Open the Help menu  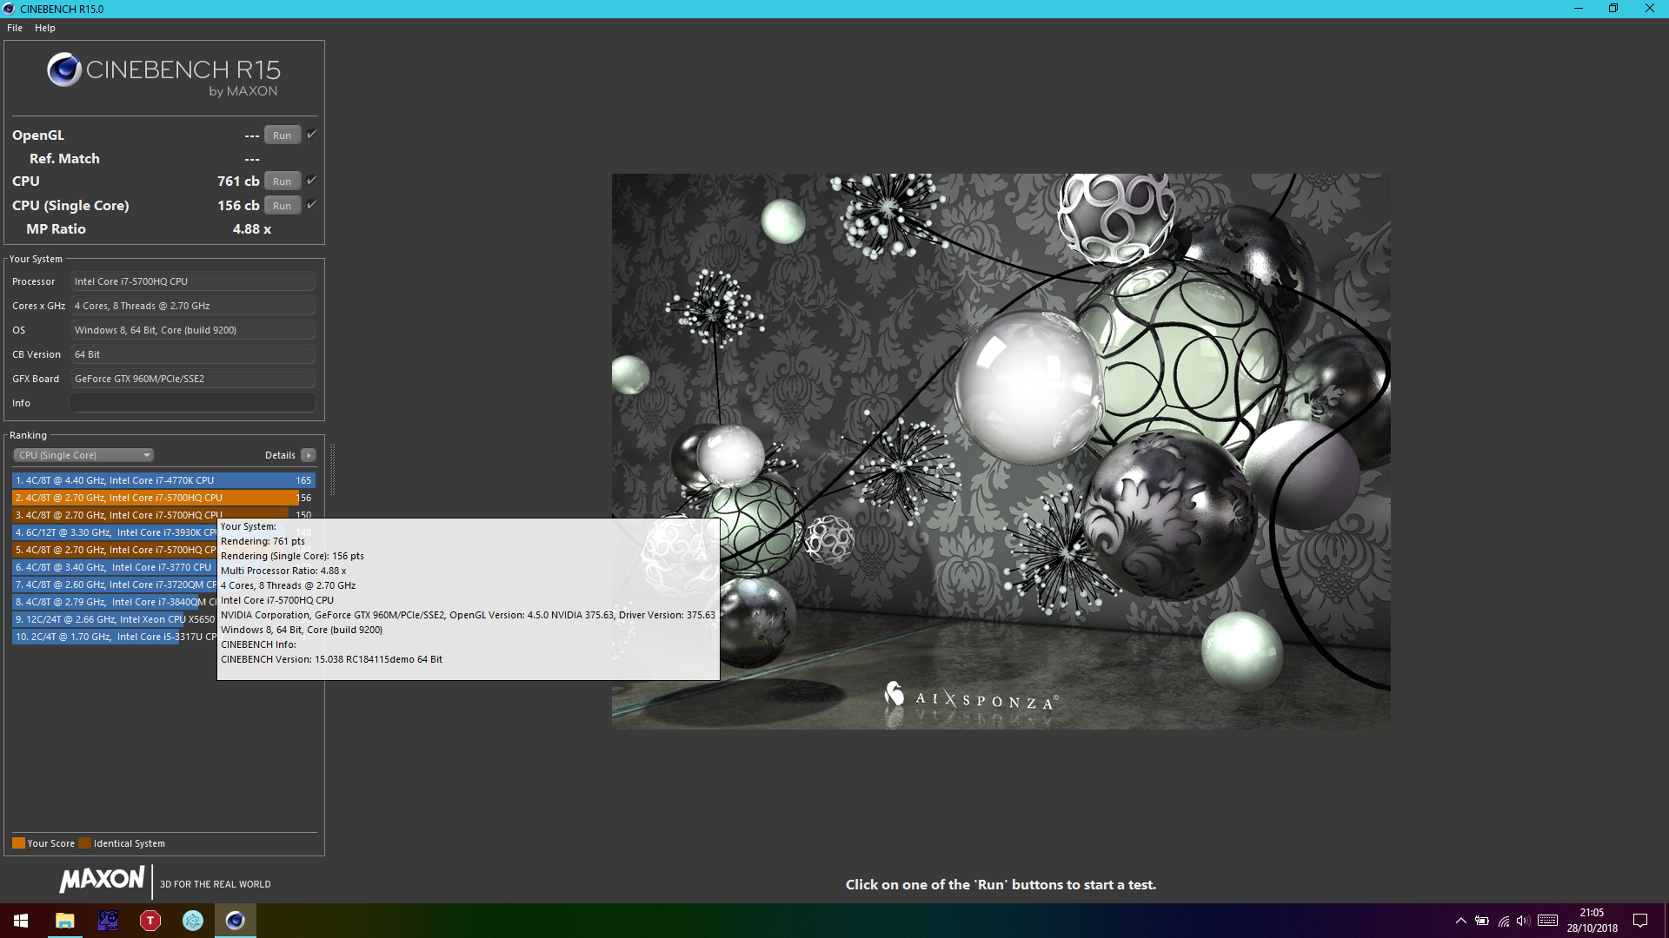pos(45,28)
